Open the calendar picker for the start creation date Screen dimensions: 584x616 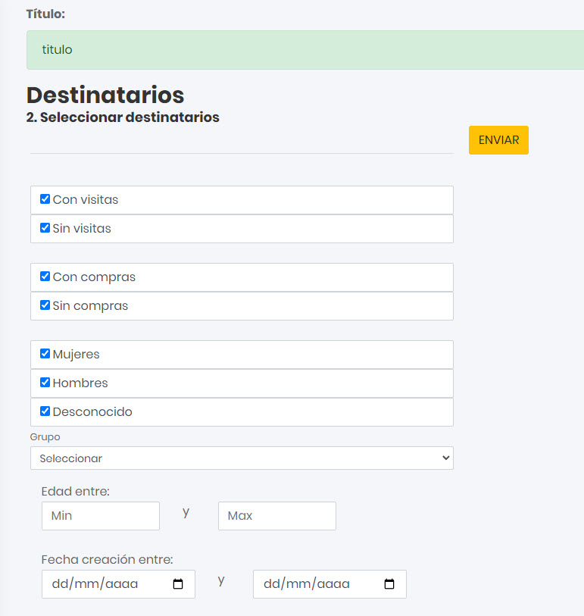coord(178,584)
